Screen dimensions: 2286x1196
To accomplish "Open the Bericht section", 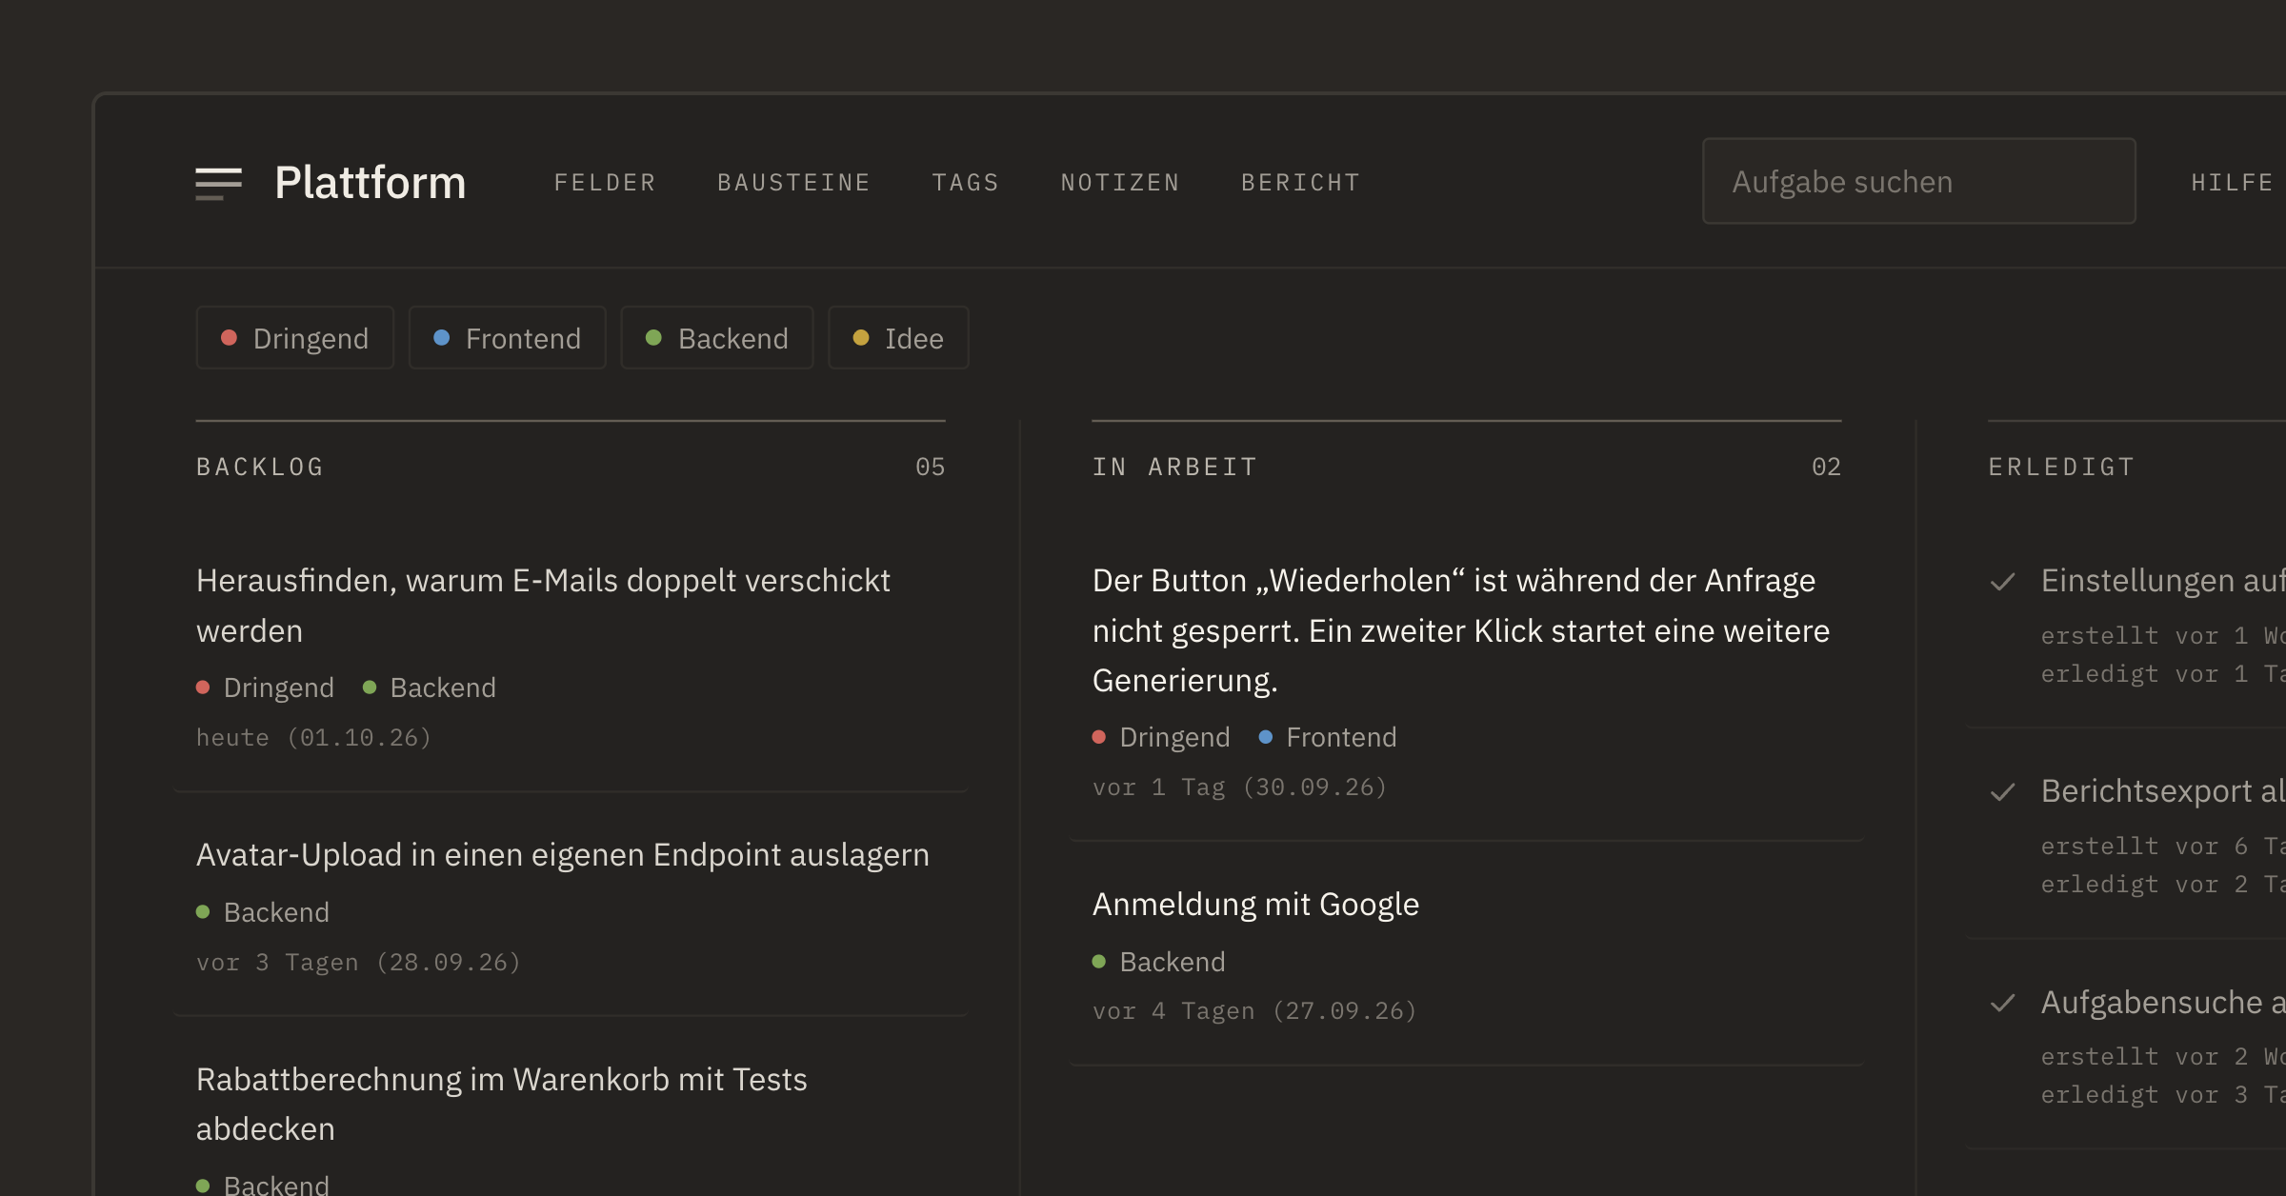I will [1300, 183].
